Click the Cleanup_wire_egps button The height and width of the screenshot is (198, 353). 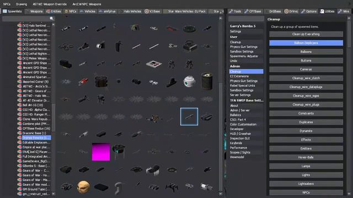[306, 96]
